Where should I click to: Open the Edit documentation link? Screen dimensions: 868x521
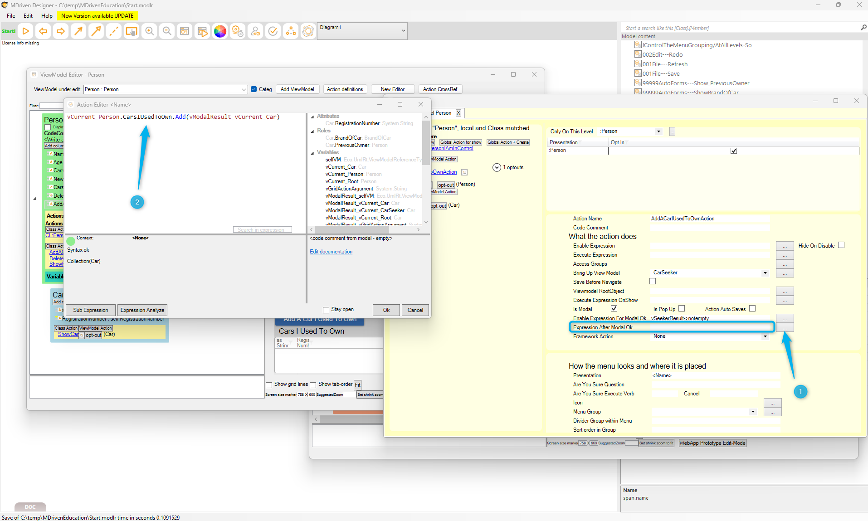(331, 252)
